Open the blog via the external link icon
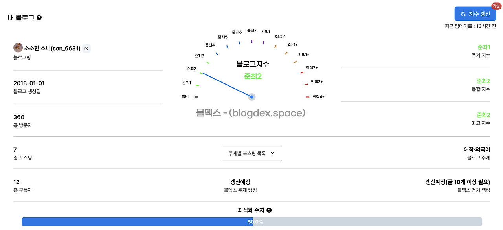Screen dimensions: 503x230 click(86, 48)
